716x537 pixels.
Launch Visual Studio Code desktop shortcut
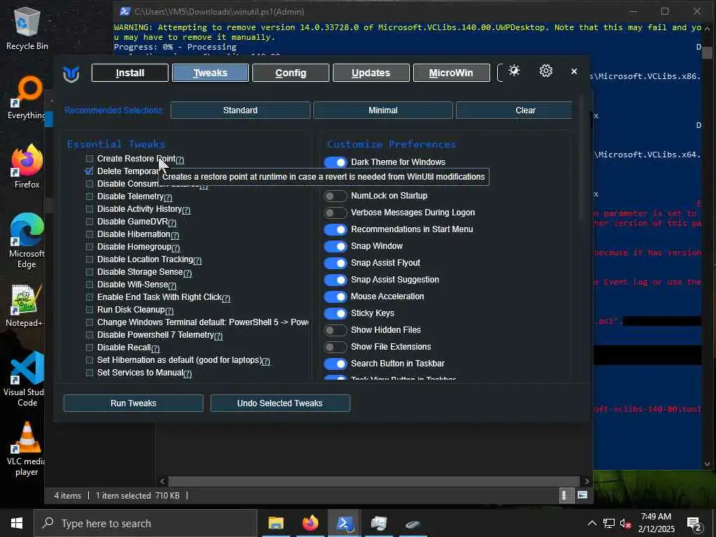tap(26, 379)
